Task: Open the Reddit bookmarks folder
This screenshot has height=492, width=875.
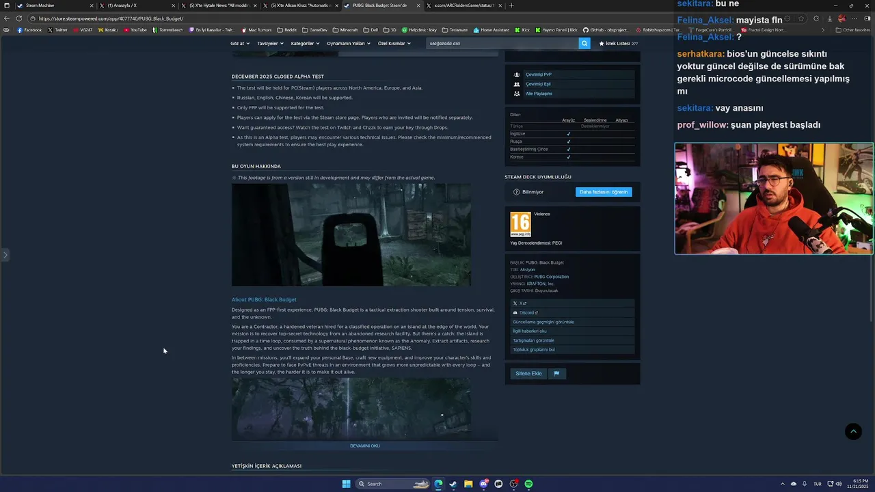Action: coord(287,30)
